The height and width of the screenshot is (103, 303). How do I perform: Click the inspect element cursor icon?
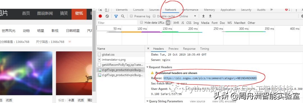click(x=100, y=10)
